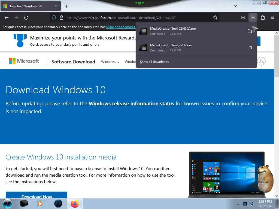Image resolution: width=279 pixels, height=209 pixels.
Task: Click the hamster desktop mascot
Action: click(x=265, y=179)
